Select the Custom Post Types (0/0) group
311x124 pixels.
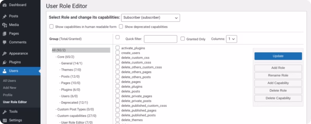click(x=75, y=109)
